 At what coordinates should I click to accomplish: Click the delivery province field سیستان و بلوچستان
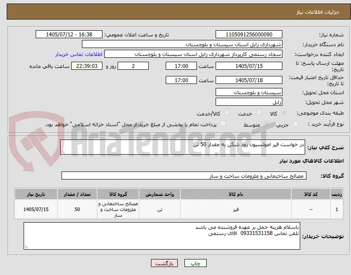coord(249,92)
